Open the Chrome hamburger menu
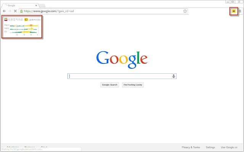Screen dimensions: 244x152 240,11
